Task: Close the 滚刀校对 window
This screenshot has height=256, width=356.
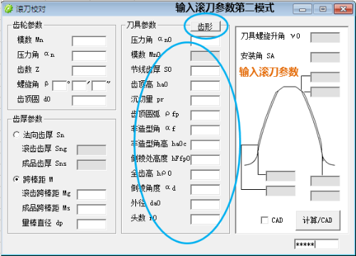Action: point(343,9)
